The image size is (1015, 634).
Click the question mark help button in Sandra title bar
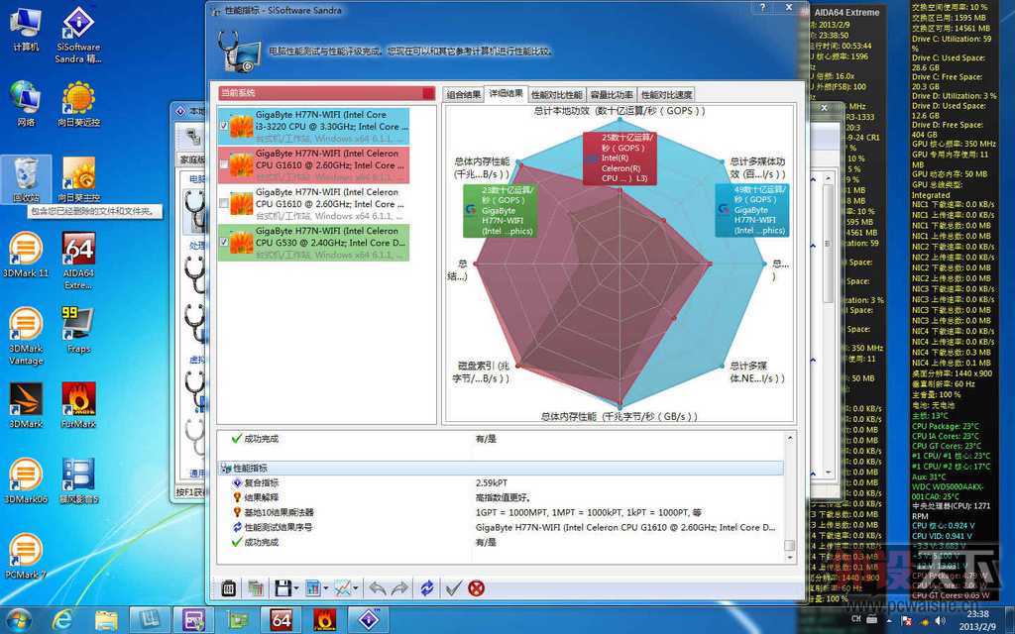(762, 7)
